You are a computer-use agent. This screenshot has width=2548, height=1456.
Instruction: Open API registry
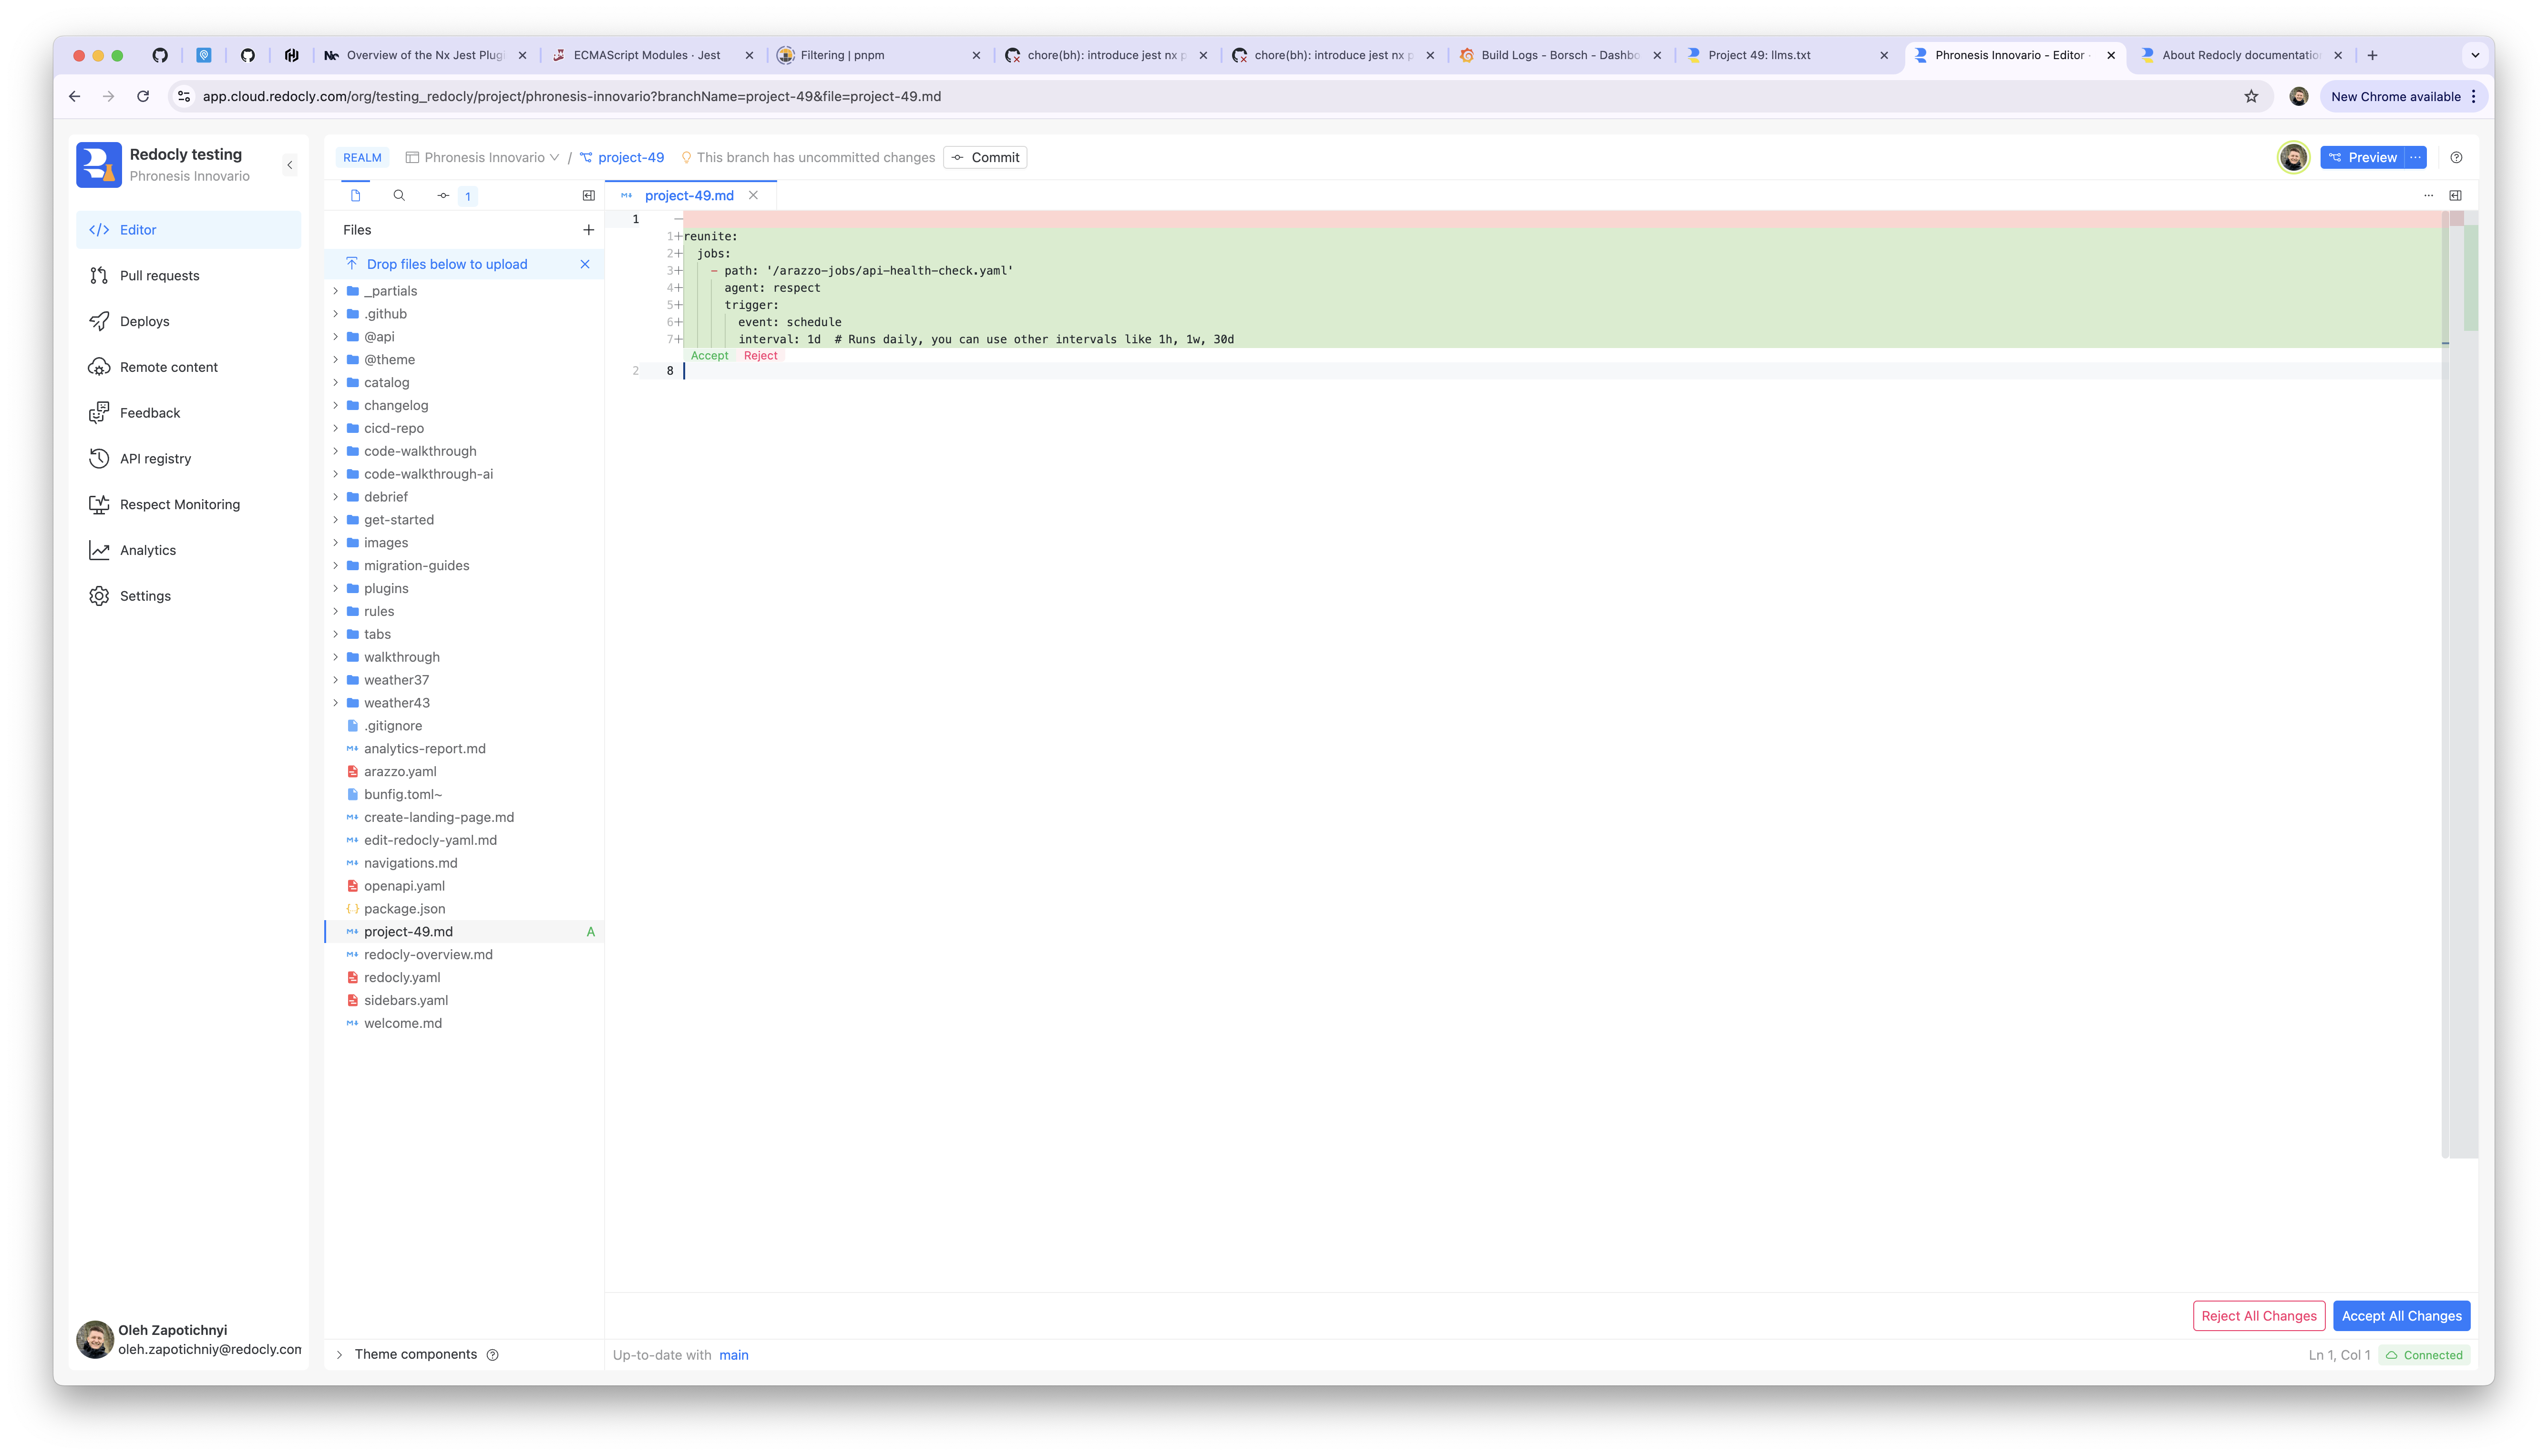(x=188, y=459)
